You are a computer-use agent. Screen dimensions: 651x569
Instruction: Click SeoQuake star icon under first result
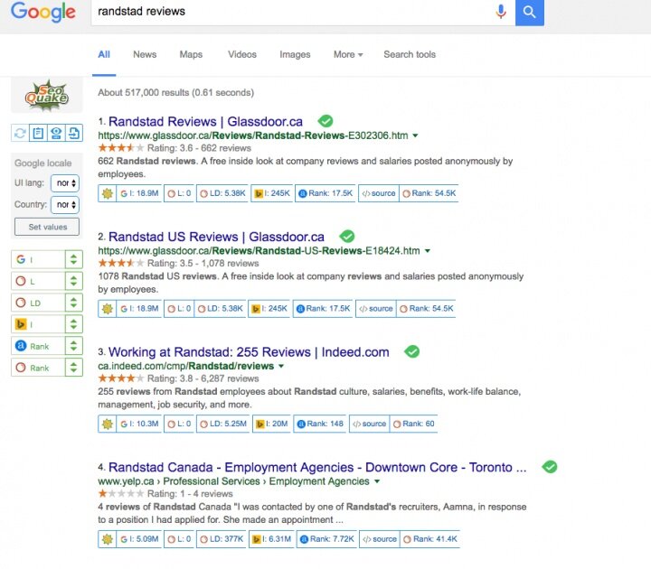coord(107,193)
